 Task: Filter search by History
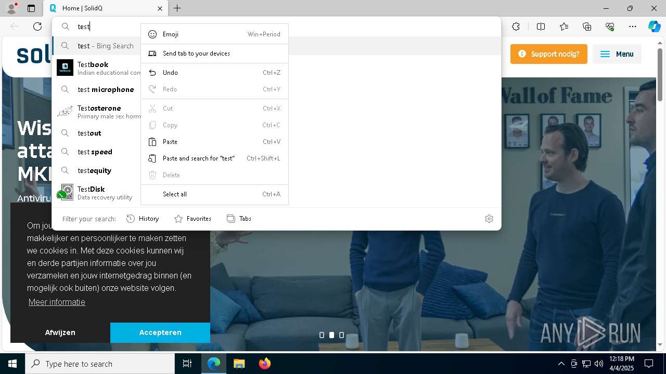click(143, 219)
